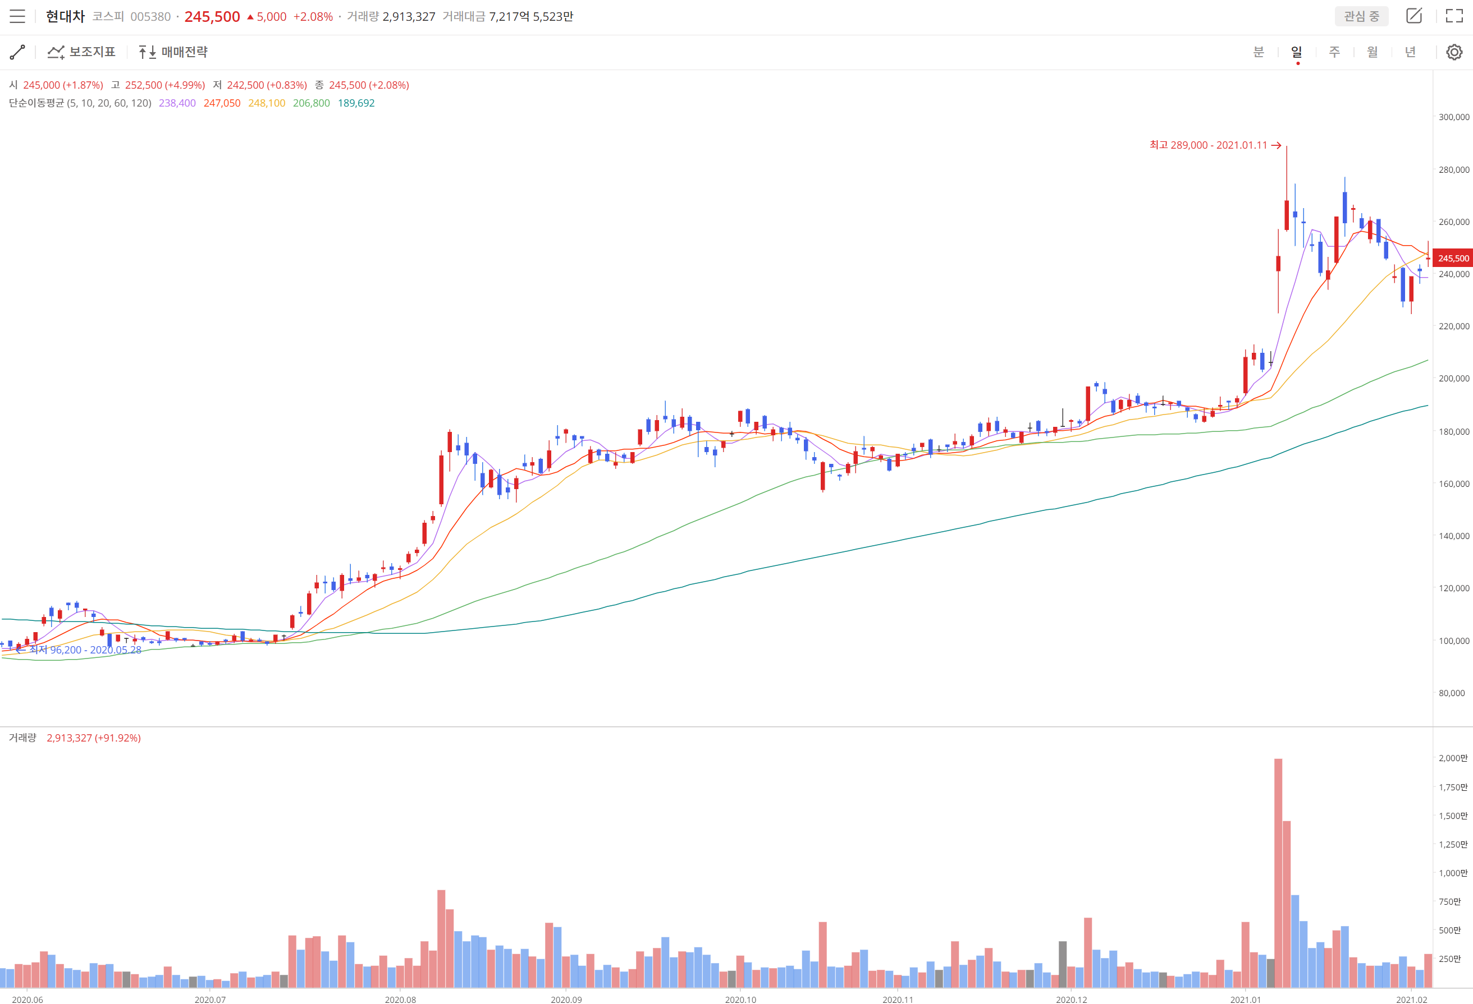1473x1004 pixels.
Task: Select the 일 daily interval
Action: (1296, 52)
